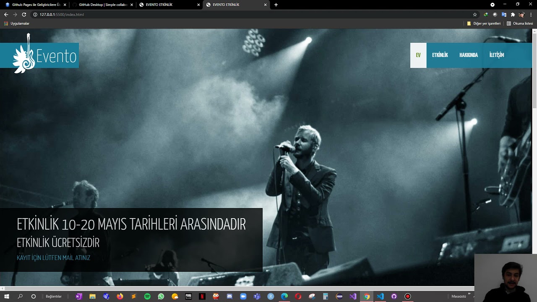The height and width of the screenshot is (302, 537).
Task: Open the Chrome three-dot menu
Action: click(x=531, y=14)
